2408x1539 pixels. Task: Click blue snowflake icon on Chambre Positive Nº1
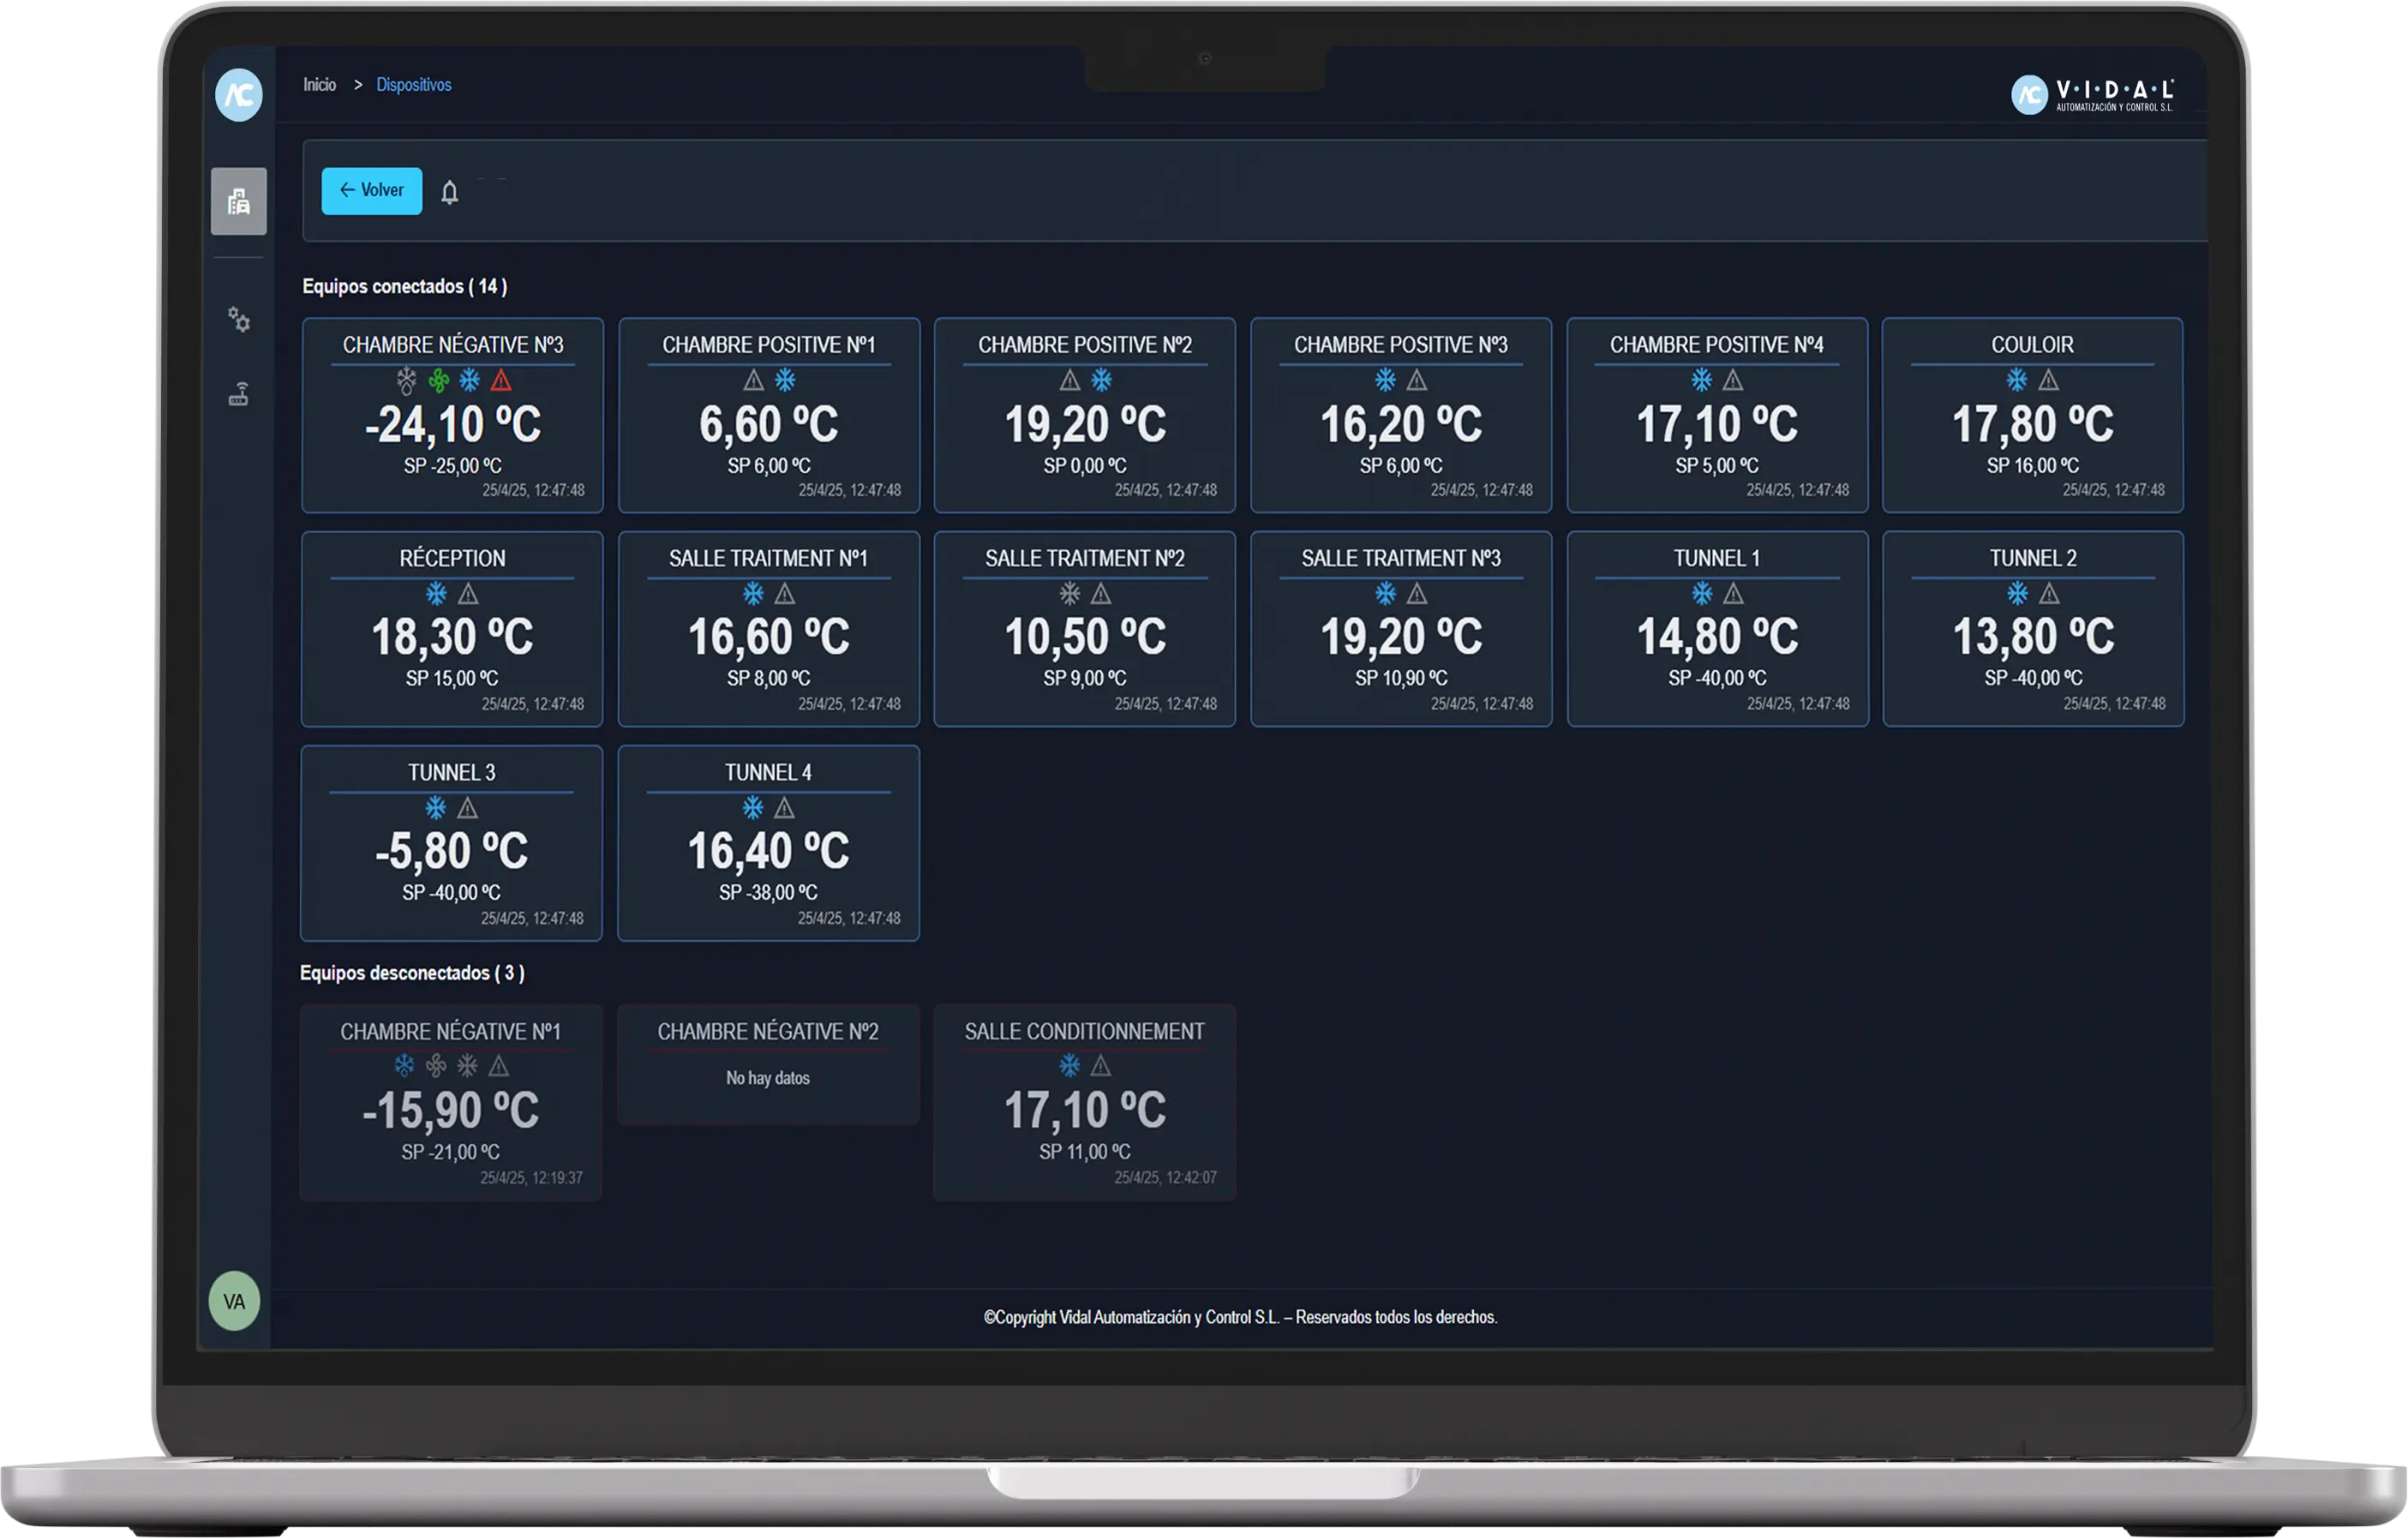pyautogui.click(x=785, y=380)
